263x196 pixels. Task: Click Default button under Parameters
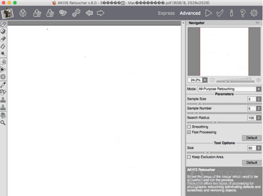pyautogui.click(x=251, y=138)
